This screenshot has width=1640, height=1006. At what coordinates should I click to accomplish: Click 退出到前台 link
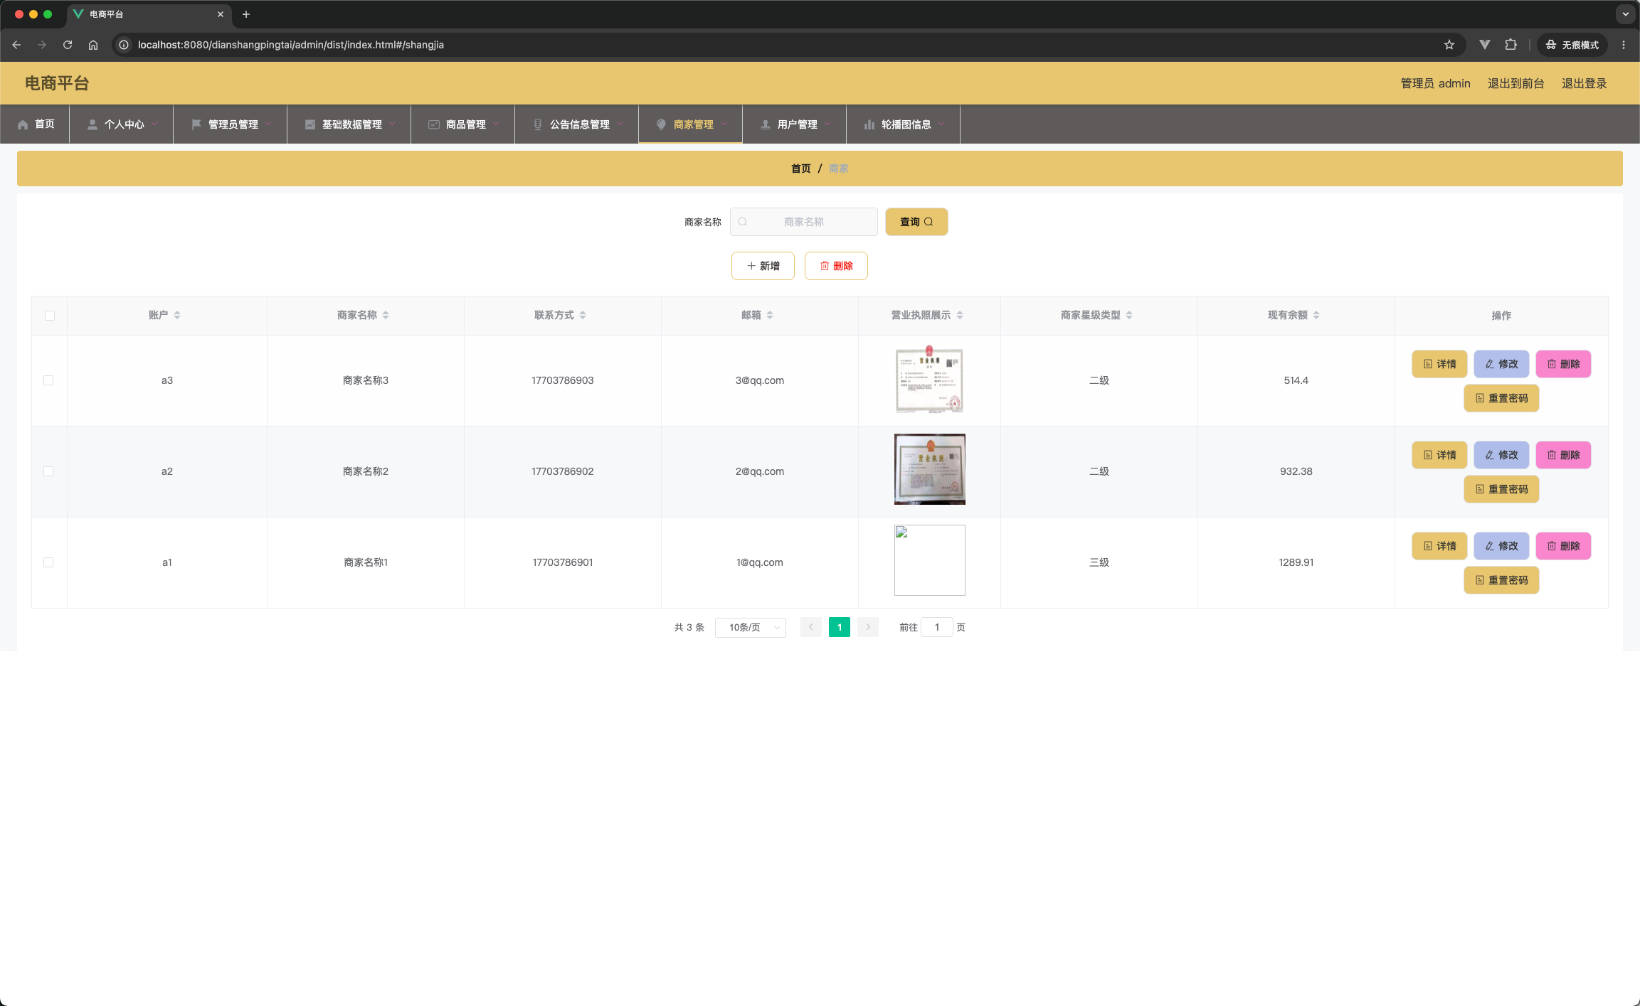click(x=1516, y=83)
